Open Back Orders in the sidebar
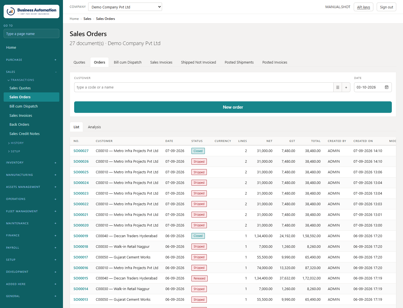Screen dimensions: 403x308 [x=31, y=125]
